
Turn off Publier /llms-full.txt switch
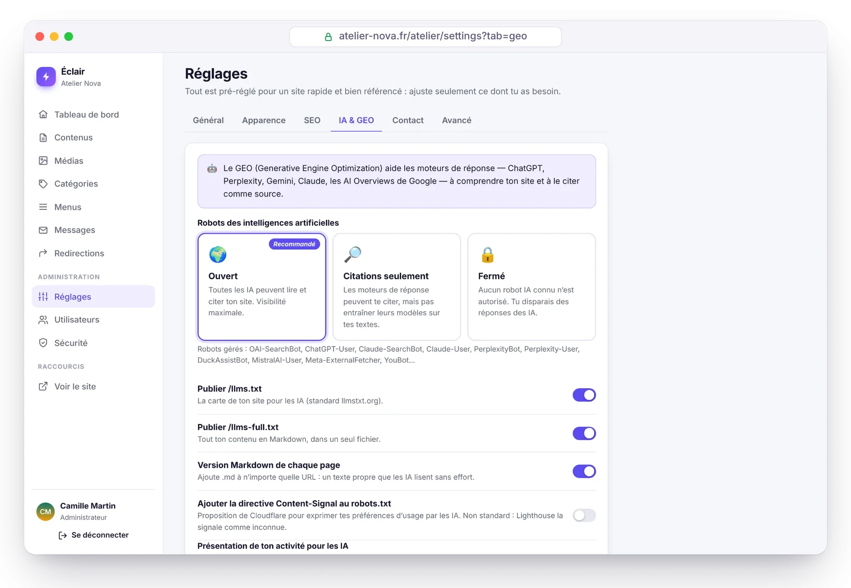click(x=584, y=433)
